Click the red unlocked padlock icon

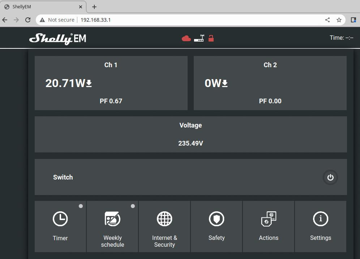211,38
